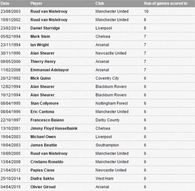
Task: Click James Beattie player entry
Action: tap(44, 145)
